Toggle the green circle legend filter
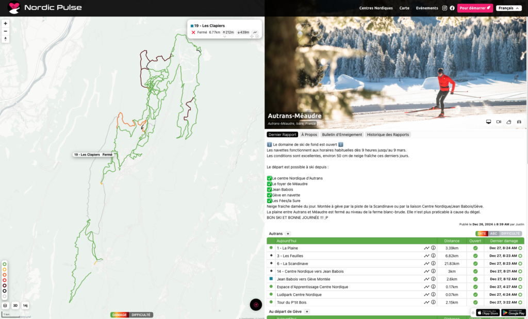 coord(5,264)
